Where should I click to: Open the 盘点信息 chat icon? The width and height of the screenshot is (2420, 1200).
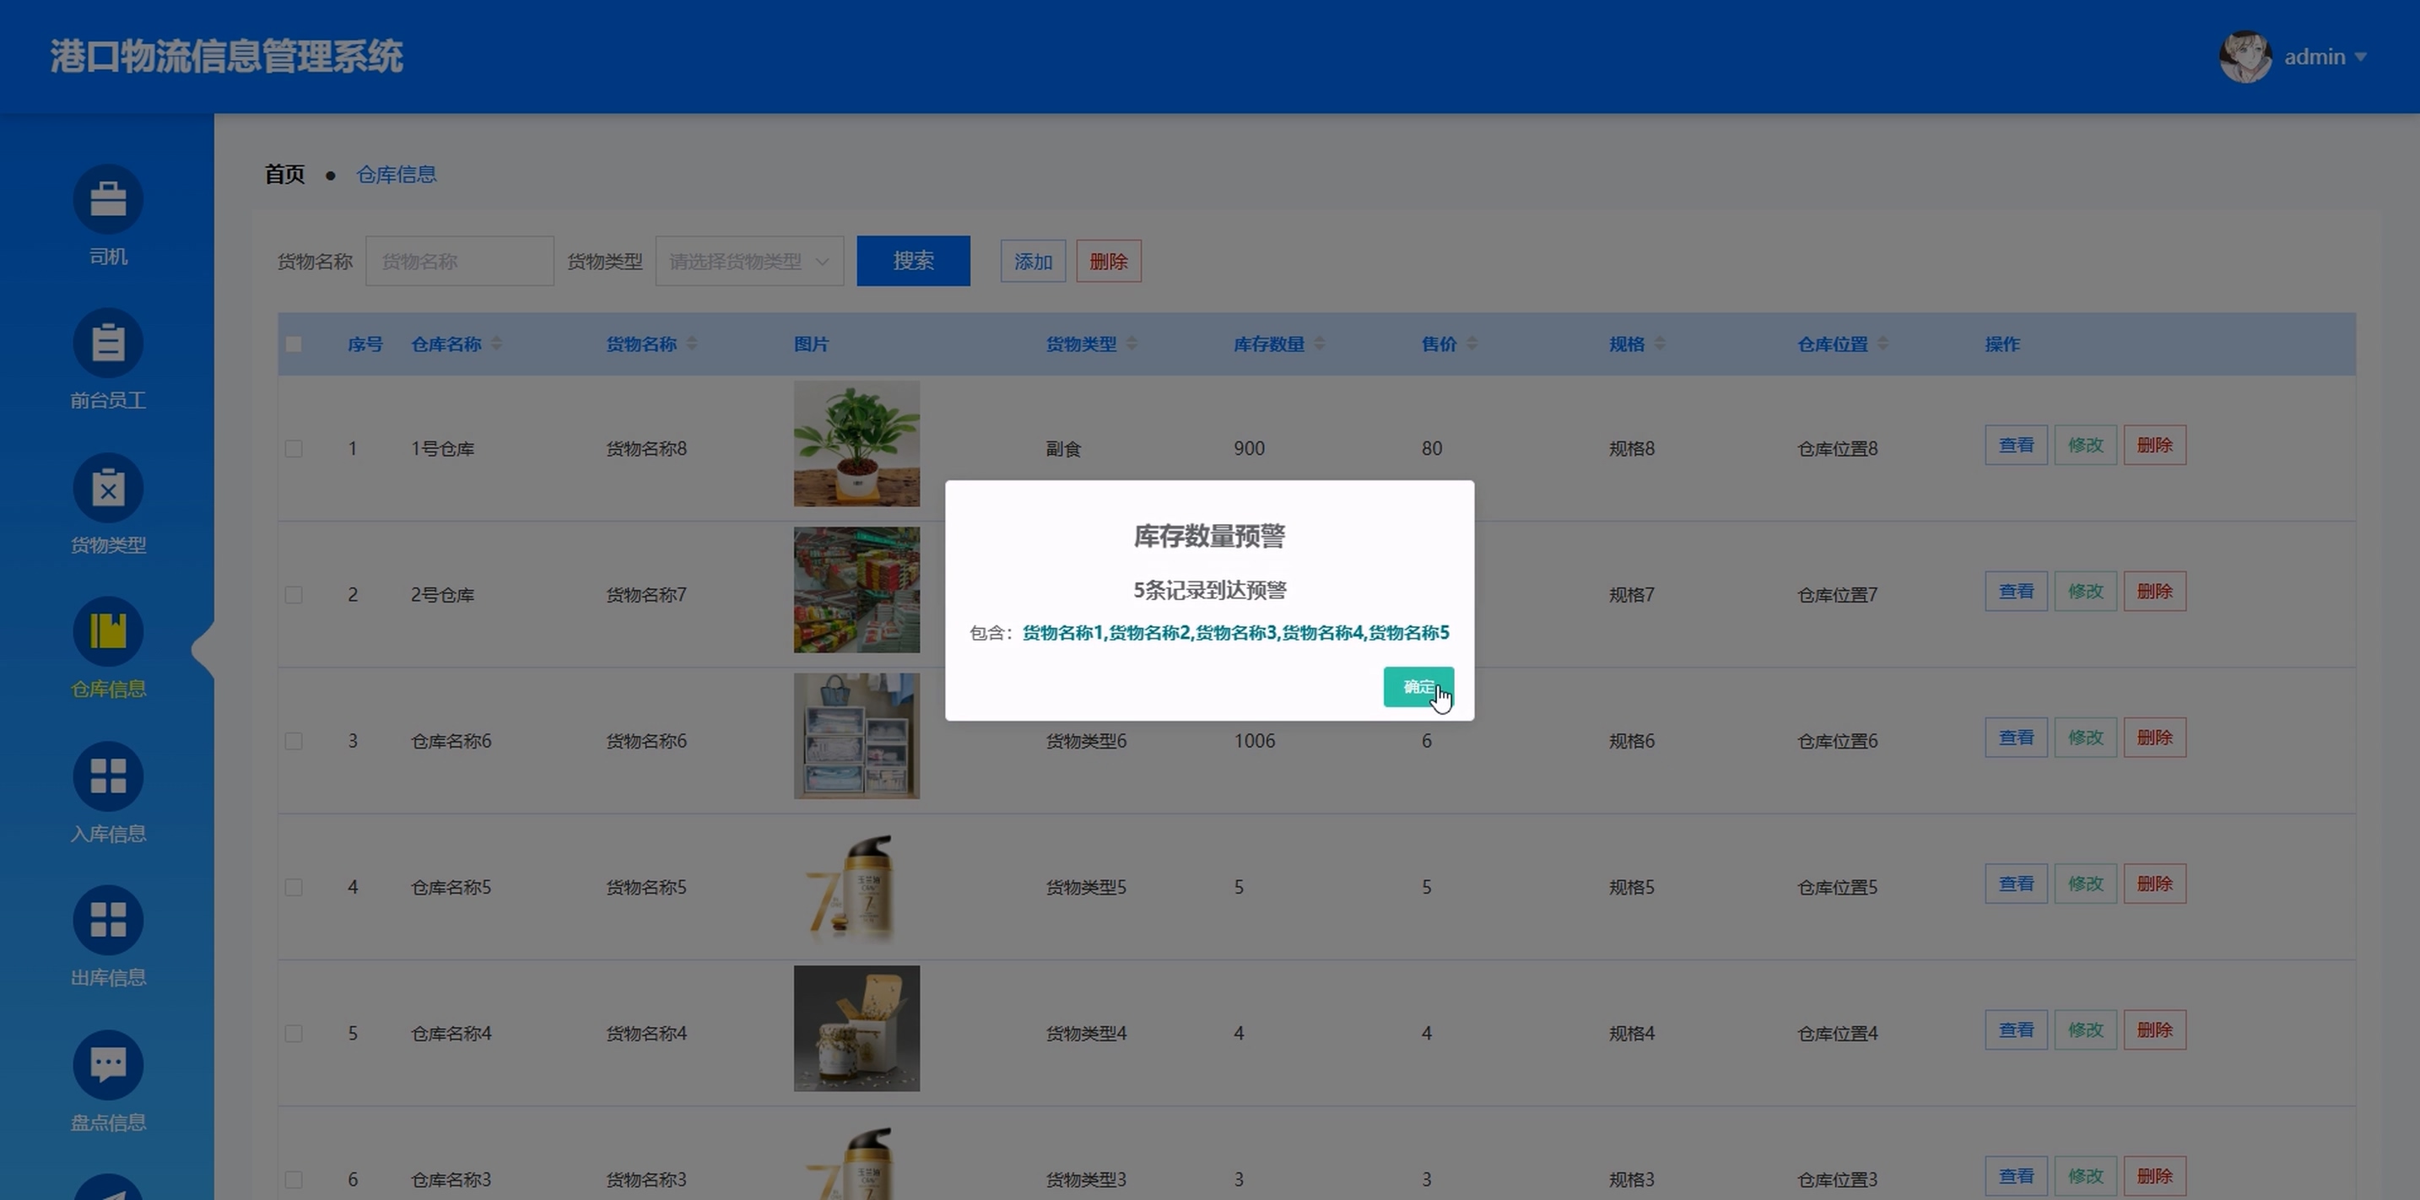coord(108,1065)
